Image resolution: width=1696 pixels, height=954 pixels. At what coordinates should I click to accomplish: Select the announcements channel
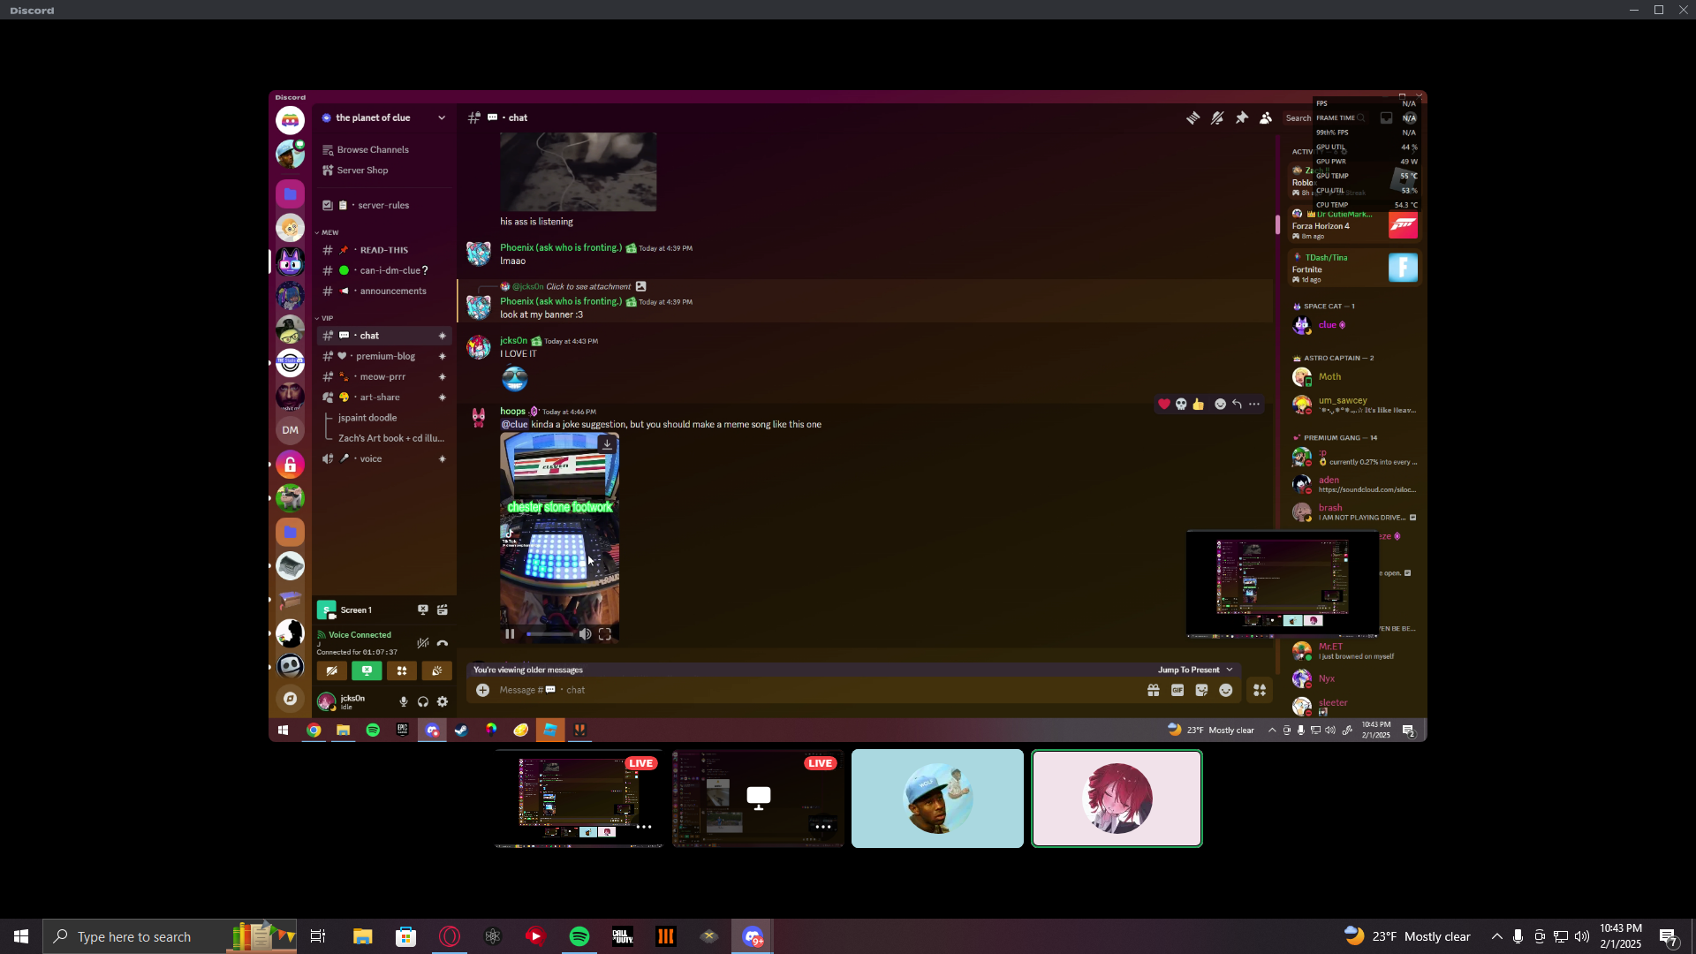click(x=392, y=291)
